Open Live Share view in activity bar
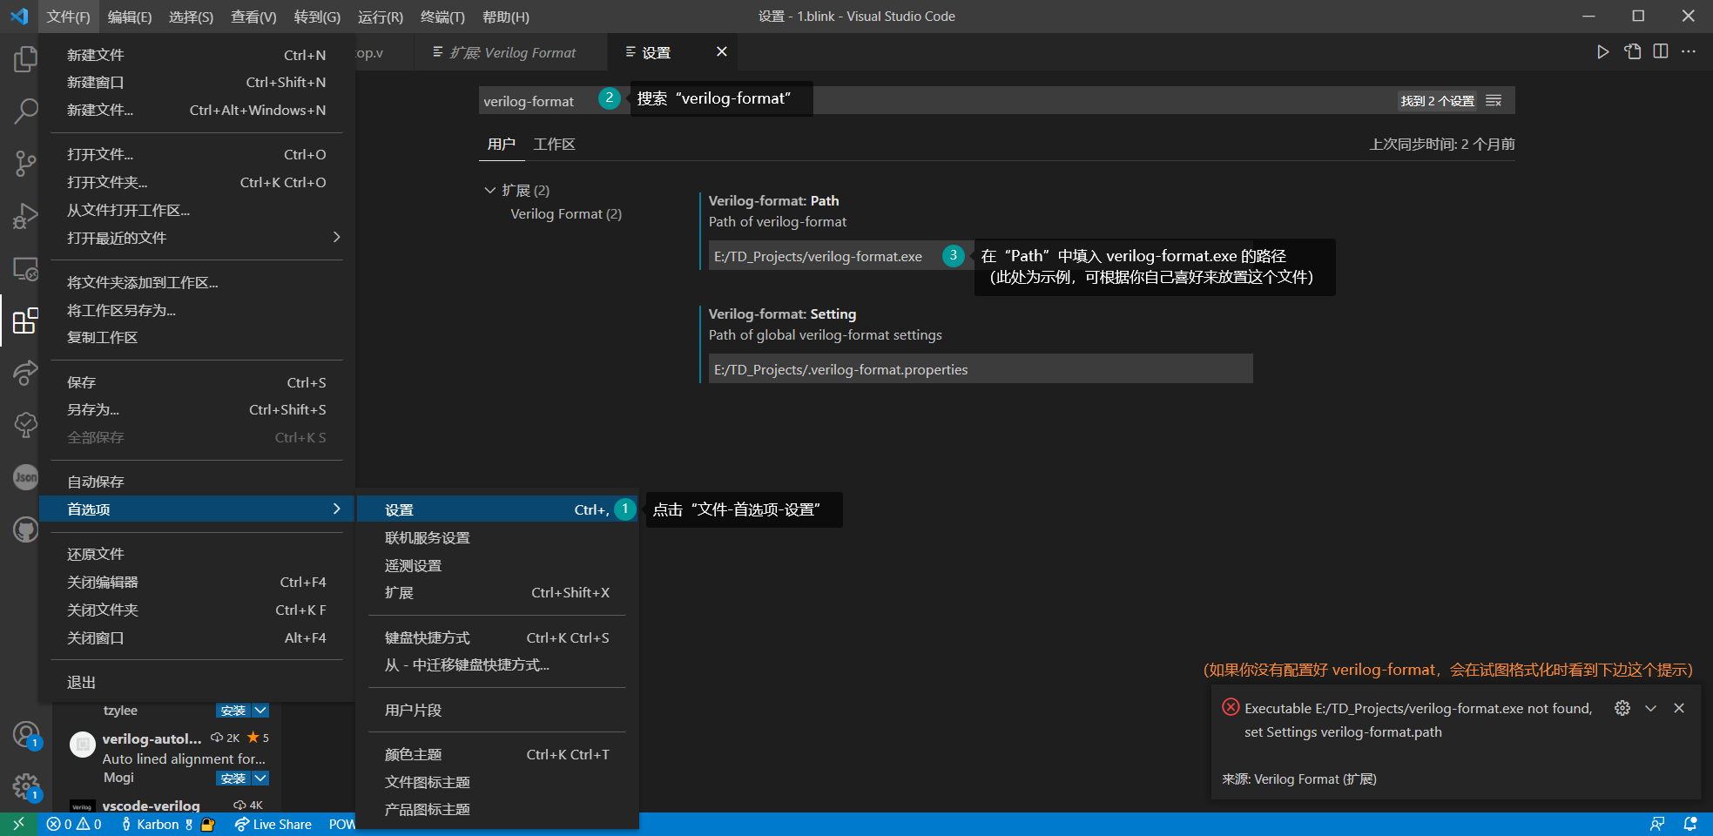This screenshot has height=836, width=1713. 25,373
